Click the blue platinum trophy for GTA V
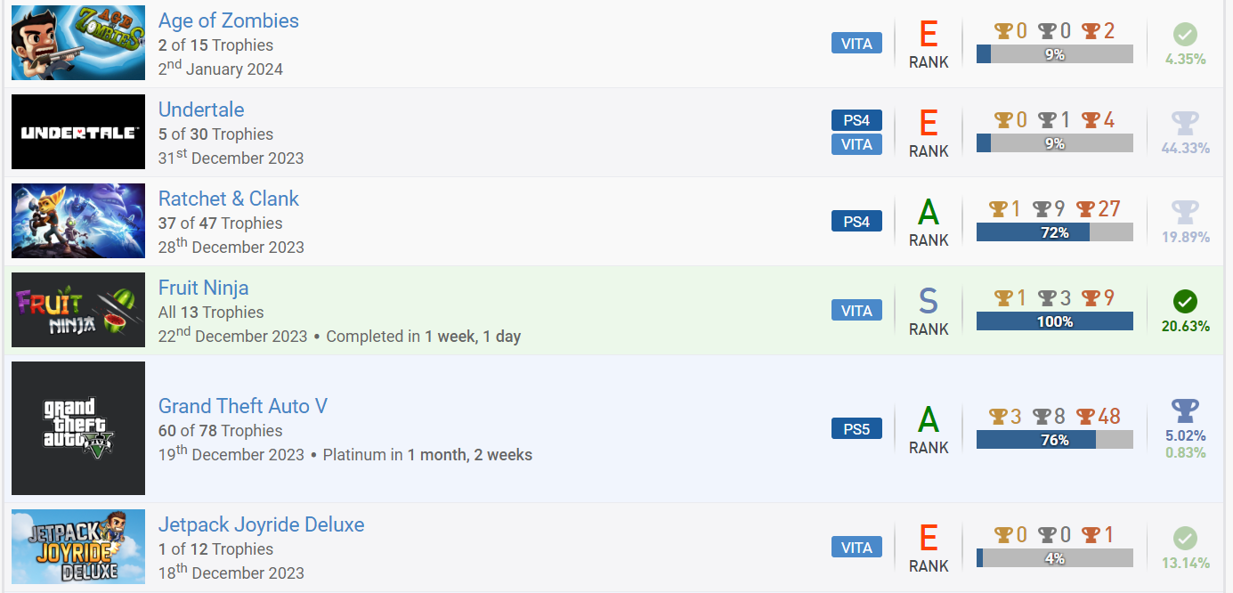This screenshot has height=593, width=1233. pyautogui.click(x=1185, y=410)
